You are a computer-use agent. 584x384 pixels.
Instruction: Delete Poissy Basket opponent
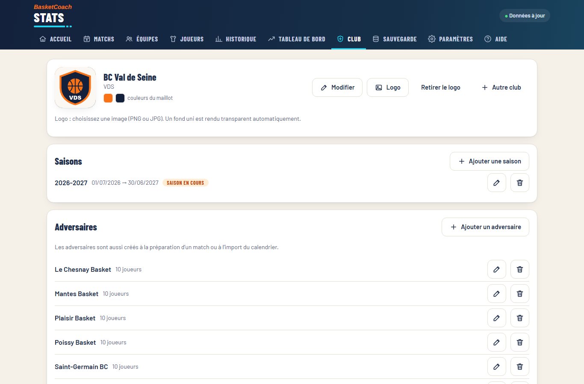520,342
